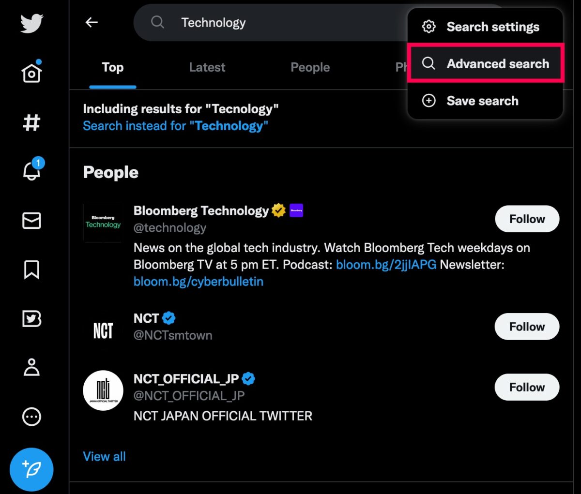Expand the More circle menu icon

(32, 417)
